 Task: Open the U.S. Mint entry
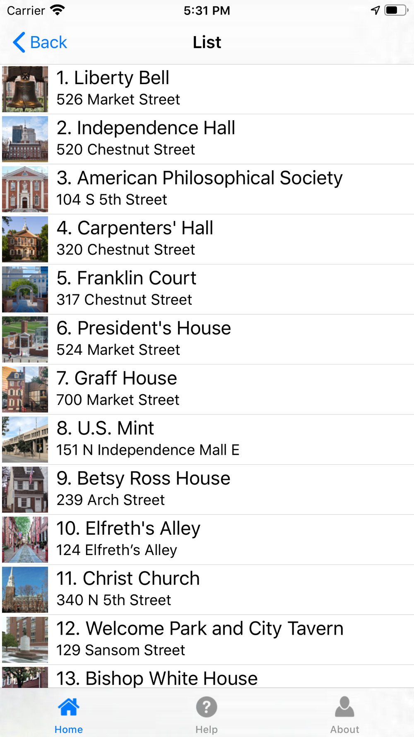(207, 439)
